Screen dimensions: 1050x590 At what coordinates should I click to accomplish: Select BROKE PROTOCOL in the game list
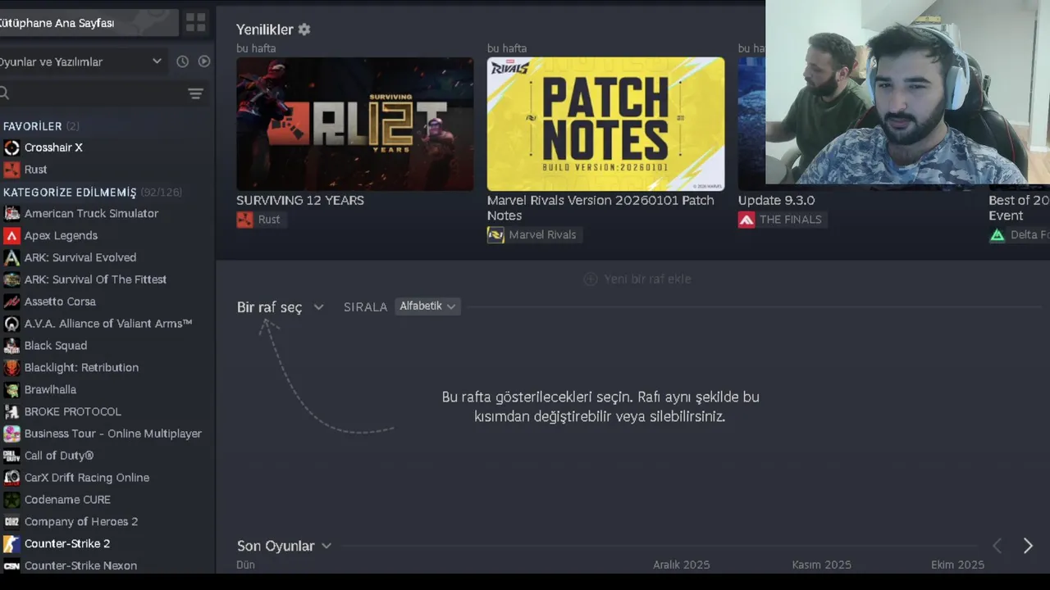[x=72, y=411]
